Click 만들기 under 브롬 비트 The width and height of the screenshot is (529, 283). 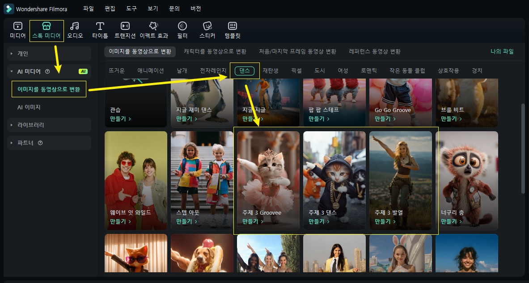451,119
